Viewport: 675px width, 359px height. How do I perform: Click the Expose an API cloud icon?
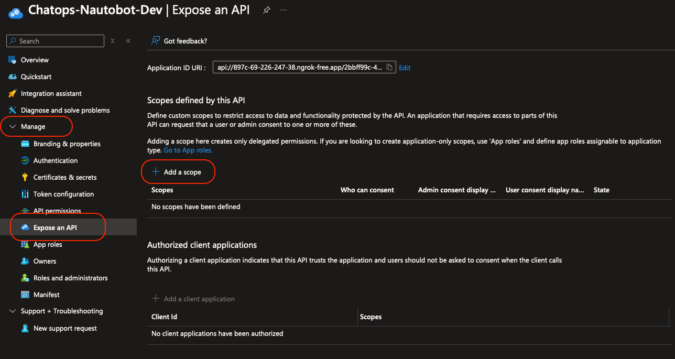[x=25, y=227]
